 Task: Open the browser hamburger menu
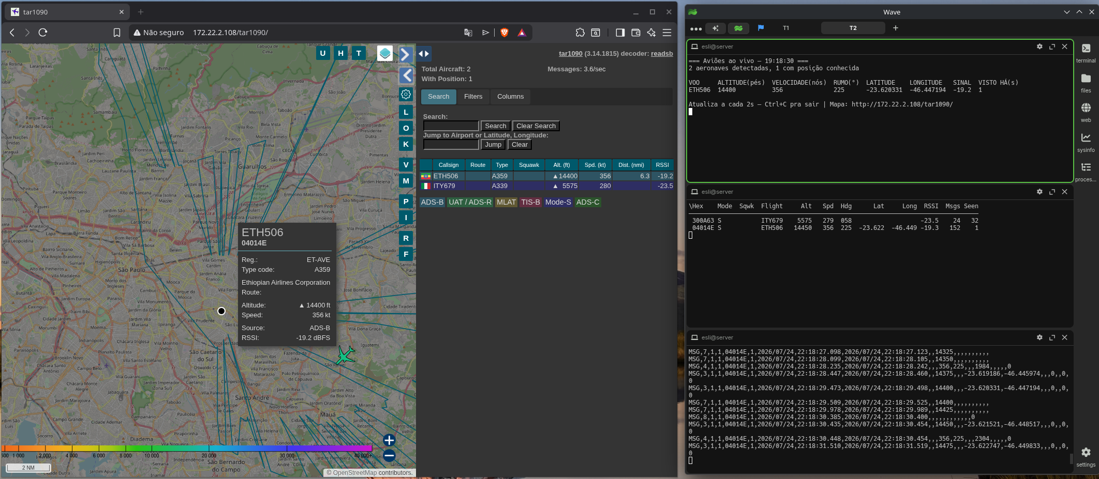pos(667,33)
